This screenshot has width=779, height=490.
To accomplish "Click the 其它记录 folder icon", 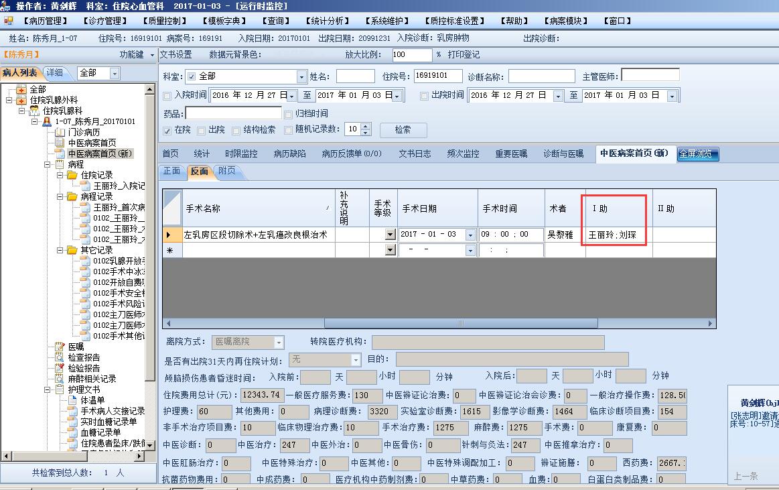I will (x=72, y=250).
